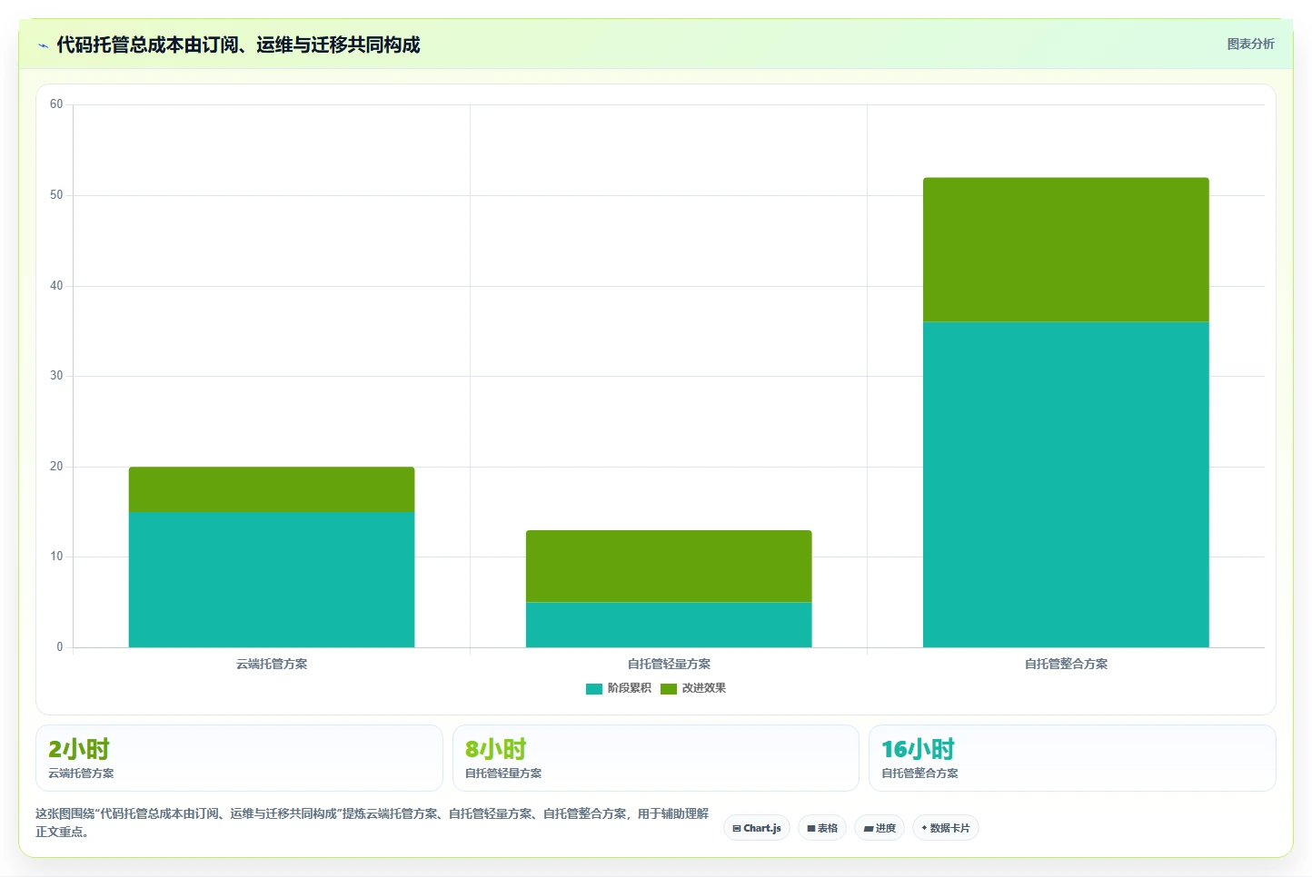Click the x-axis label 自托管轻量方案
The height and width of the screenshot is (877, 1312).
pos(669,664)
